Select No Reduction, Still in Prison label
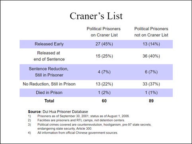Image resolution: width=192 pixels, height=144 pixels. coord(49,84)
